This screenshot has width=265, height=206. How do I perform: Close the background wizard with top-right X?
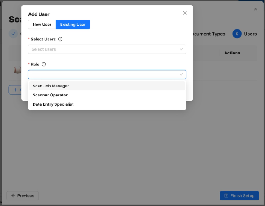click(255, 9)
